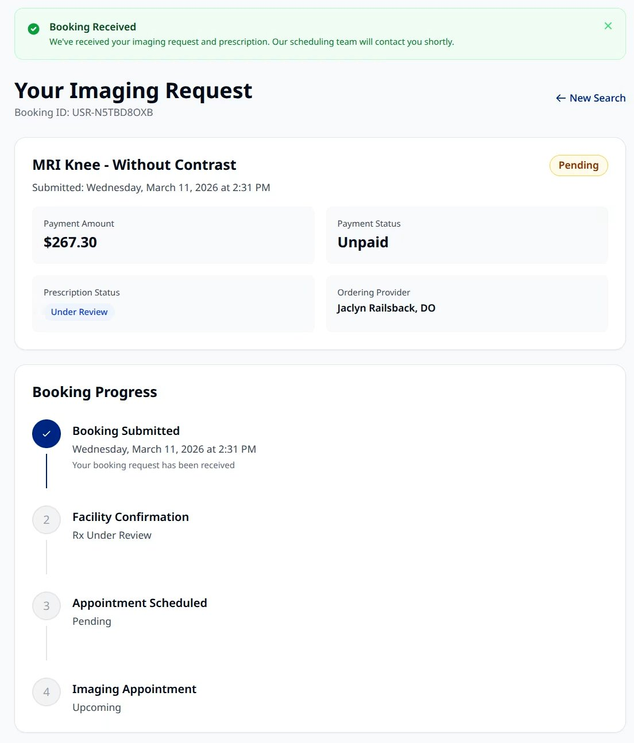Expand the Facility Confirmation step
The width and height of the screenshot is (634, 743).
pyautogui.click(x=130, y=517)
